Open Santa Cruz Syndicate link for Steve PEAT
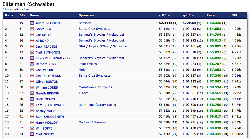This screenshot has height=138, width=249. point(95,29)
